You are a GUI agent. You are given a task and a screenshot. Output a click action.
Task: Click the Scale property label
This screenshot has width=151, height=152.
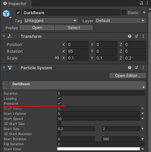click(12, 58)
